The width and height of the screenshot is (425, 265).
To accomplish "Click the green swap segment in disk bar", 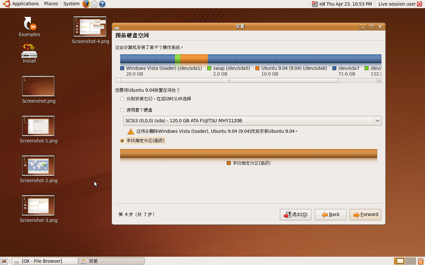I will [178, 59].
